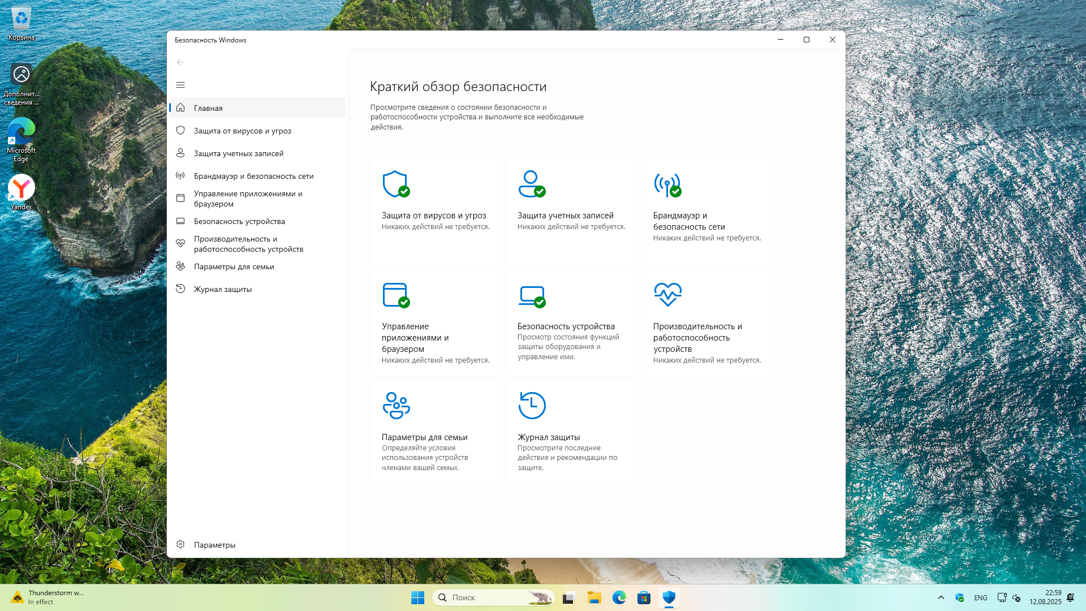Viewport: 1086px width, 611px height.
Task: Expand the system tray hidden icons chevron
Action: (x=941, y=597)
